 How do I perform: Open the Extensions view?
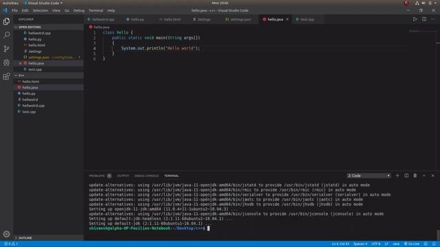coord(6,76)
